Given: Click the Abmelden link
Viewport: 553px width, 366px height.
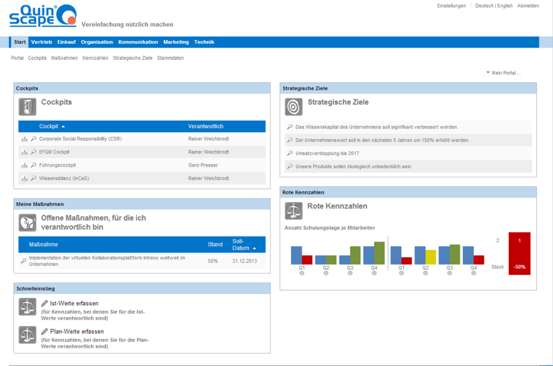Looking at the screenshot, I should pyautogui.click(x=528, y=5).
